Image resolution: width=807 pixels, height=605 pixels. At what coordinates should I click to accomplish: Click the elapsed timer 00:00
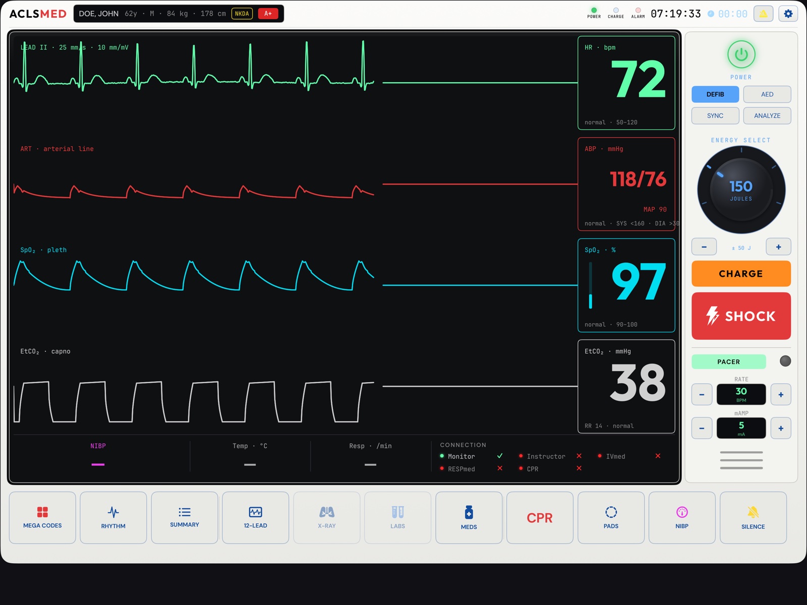[x=733, y=14]
